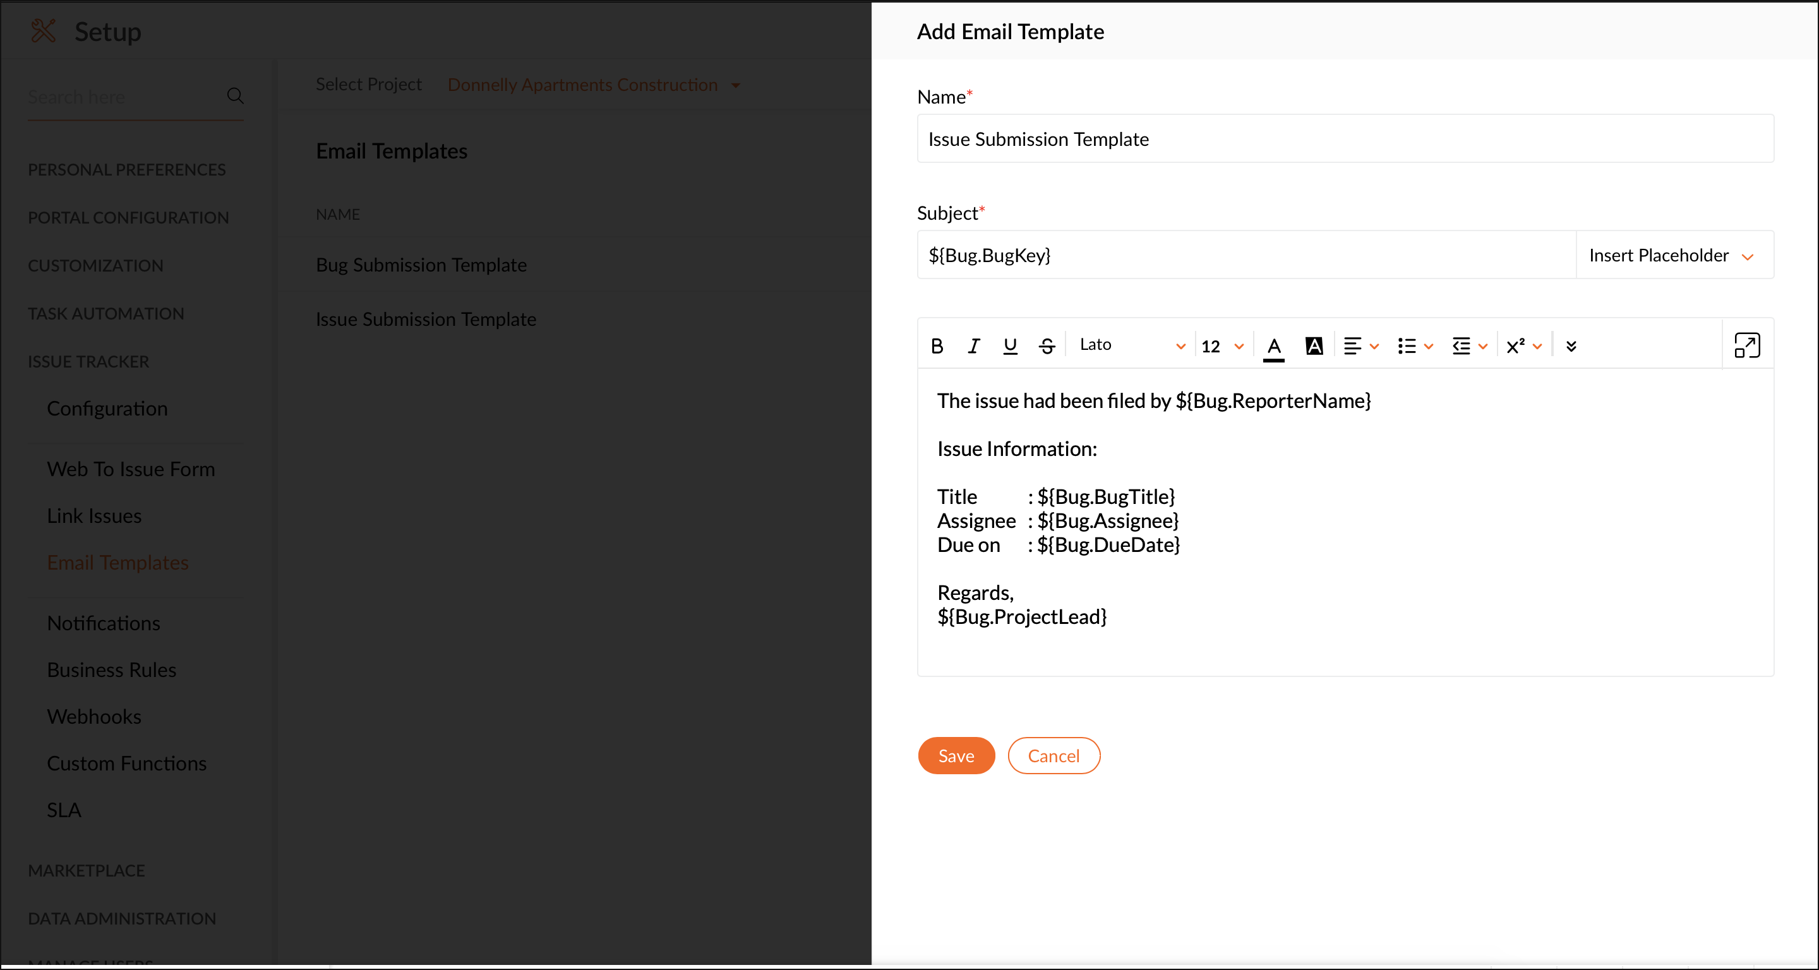The width and height of the screenshot is (1819, 970).
Task: Open the bullet list options dropdown
Action: [x=1414, y=346]
